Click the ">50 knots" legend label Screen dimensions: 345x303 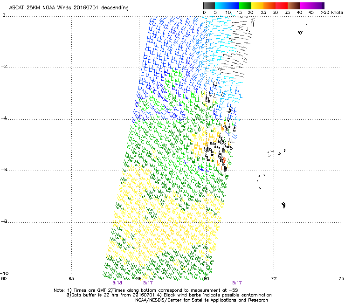tap(331, 13)
